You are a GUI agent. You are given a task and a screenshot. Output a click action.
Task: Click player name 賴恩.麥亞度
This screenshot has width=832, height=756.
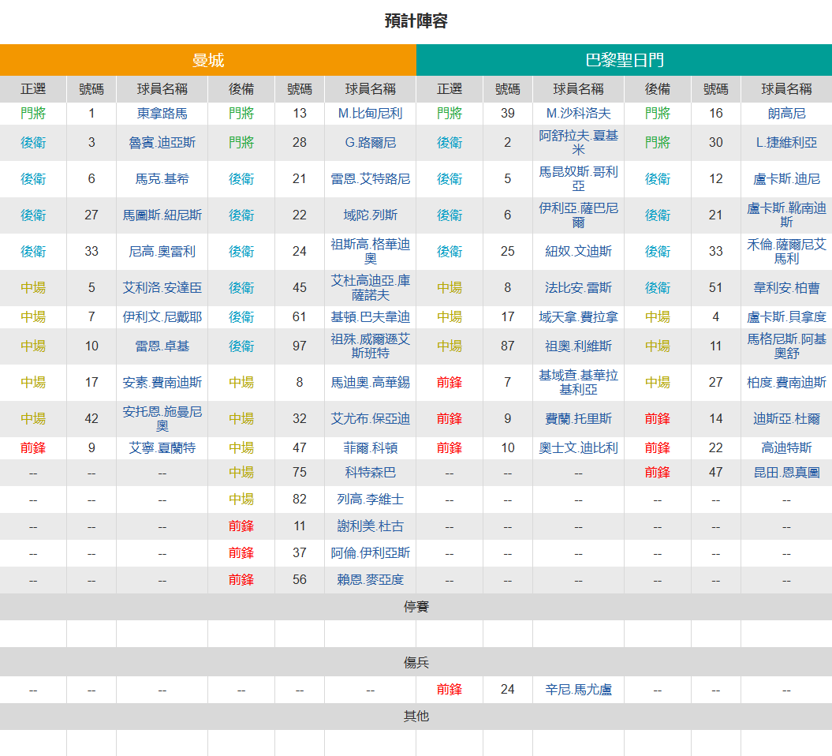tap(371, 580)
